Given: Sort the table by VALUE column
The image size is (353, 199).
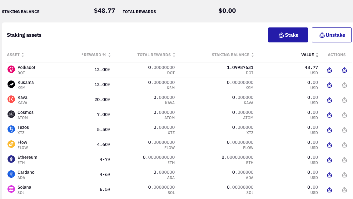Looking at the screenshot, I should (317, 54).
